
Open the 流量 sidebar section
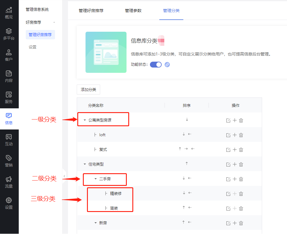pos(8,182)
